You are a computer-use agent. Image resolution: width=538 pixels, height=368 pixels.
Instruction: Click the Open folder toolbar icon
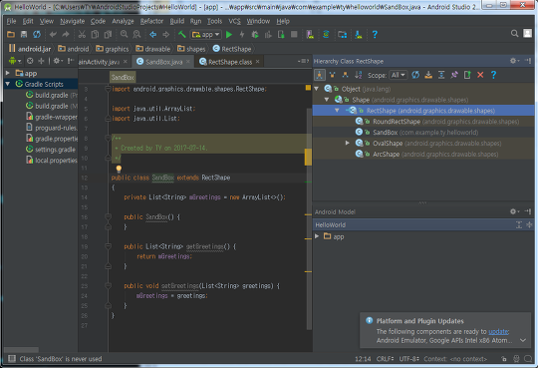pyautogui.click(x=11, y=34)
